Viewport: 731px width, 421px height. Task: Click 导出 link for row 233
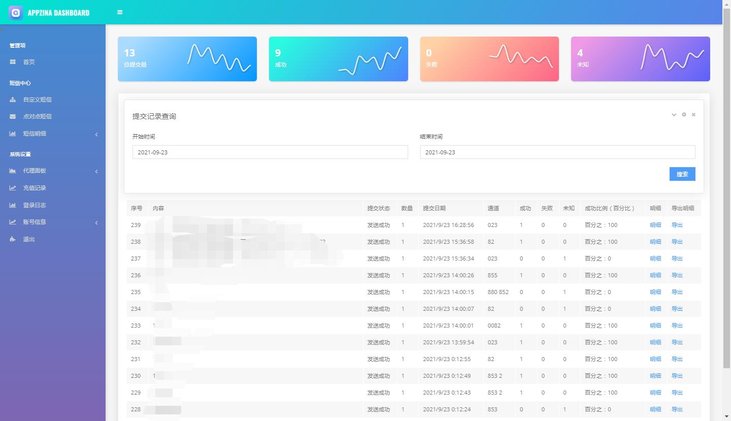point(677,326)
